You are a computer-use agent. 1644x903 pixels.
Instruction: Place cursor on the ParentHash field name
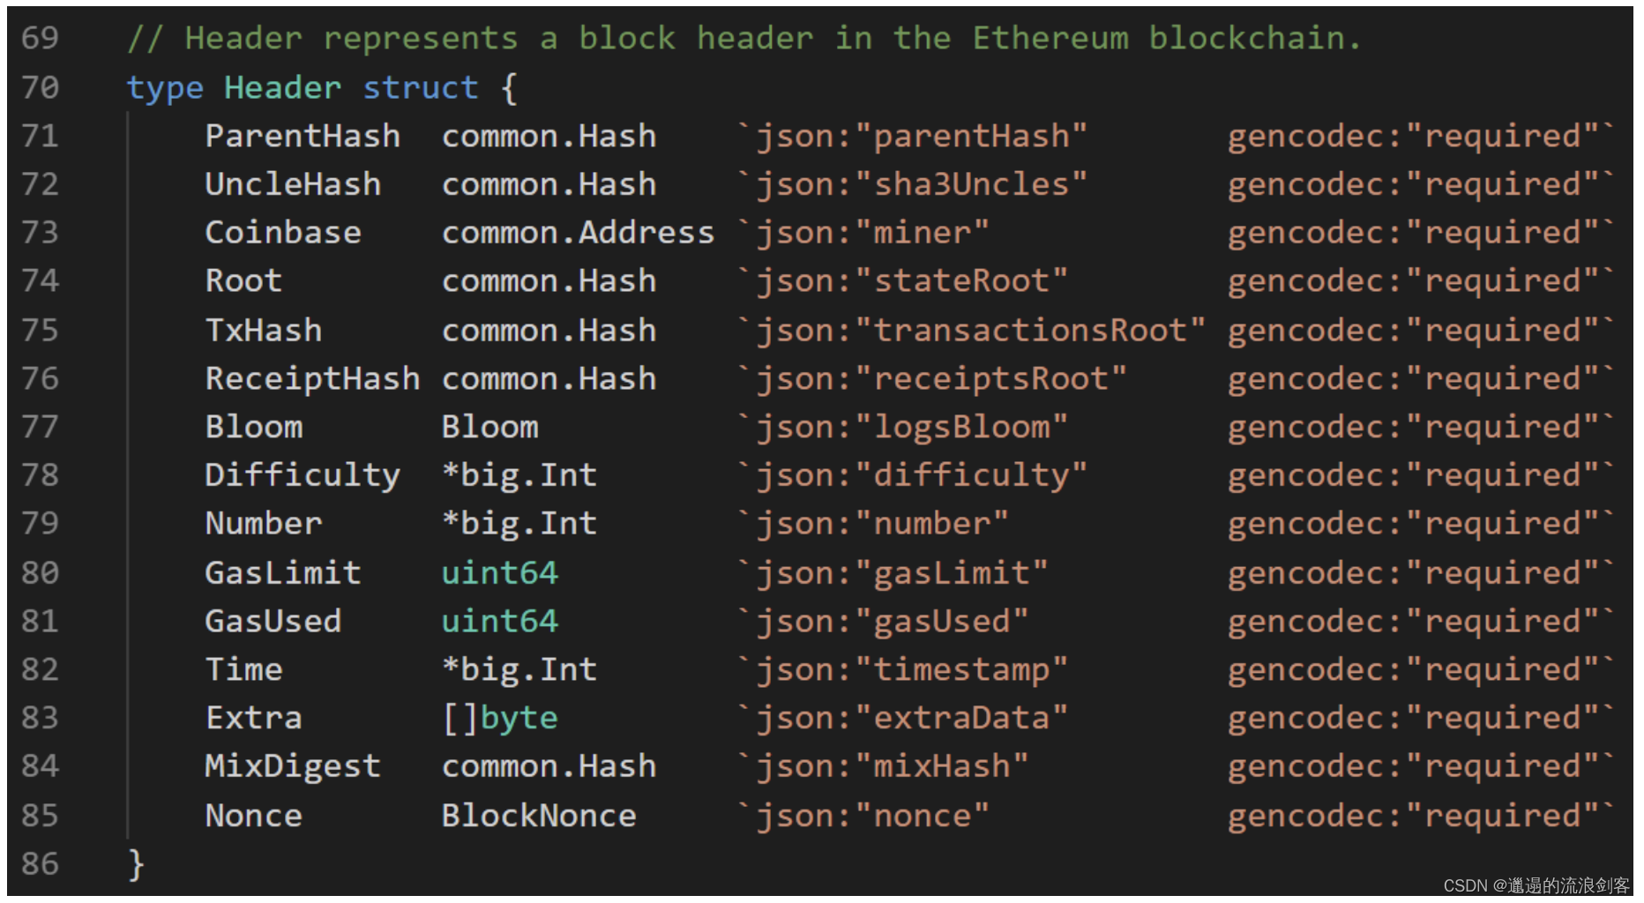[x=303, y=136]
